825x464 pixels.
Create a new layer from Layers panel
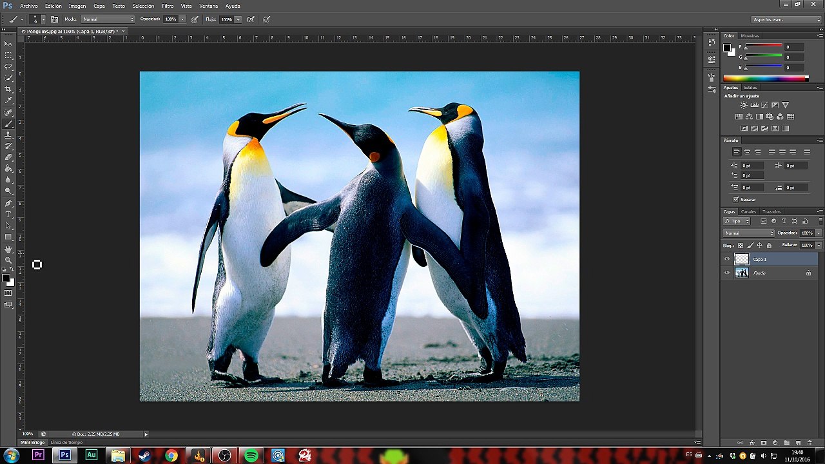(798, 443)
